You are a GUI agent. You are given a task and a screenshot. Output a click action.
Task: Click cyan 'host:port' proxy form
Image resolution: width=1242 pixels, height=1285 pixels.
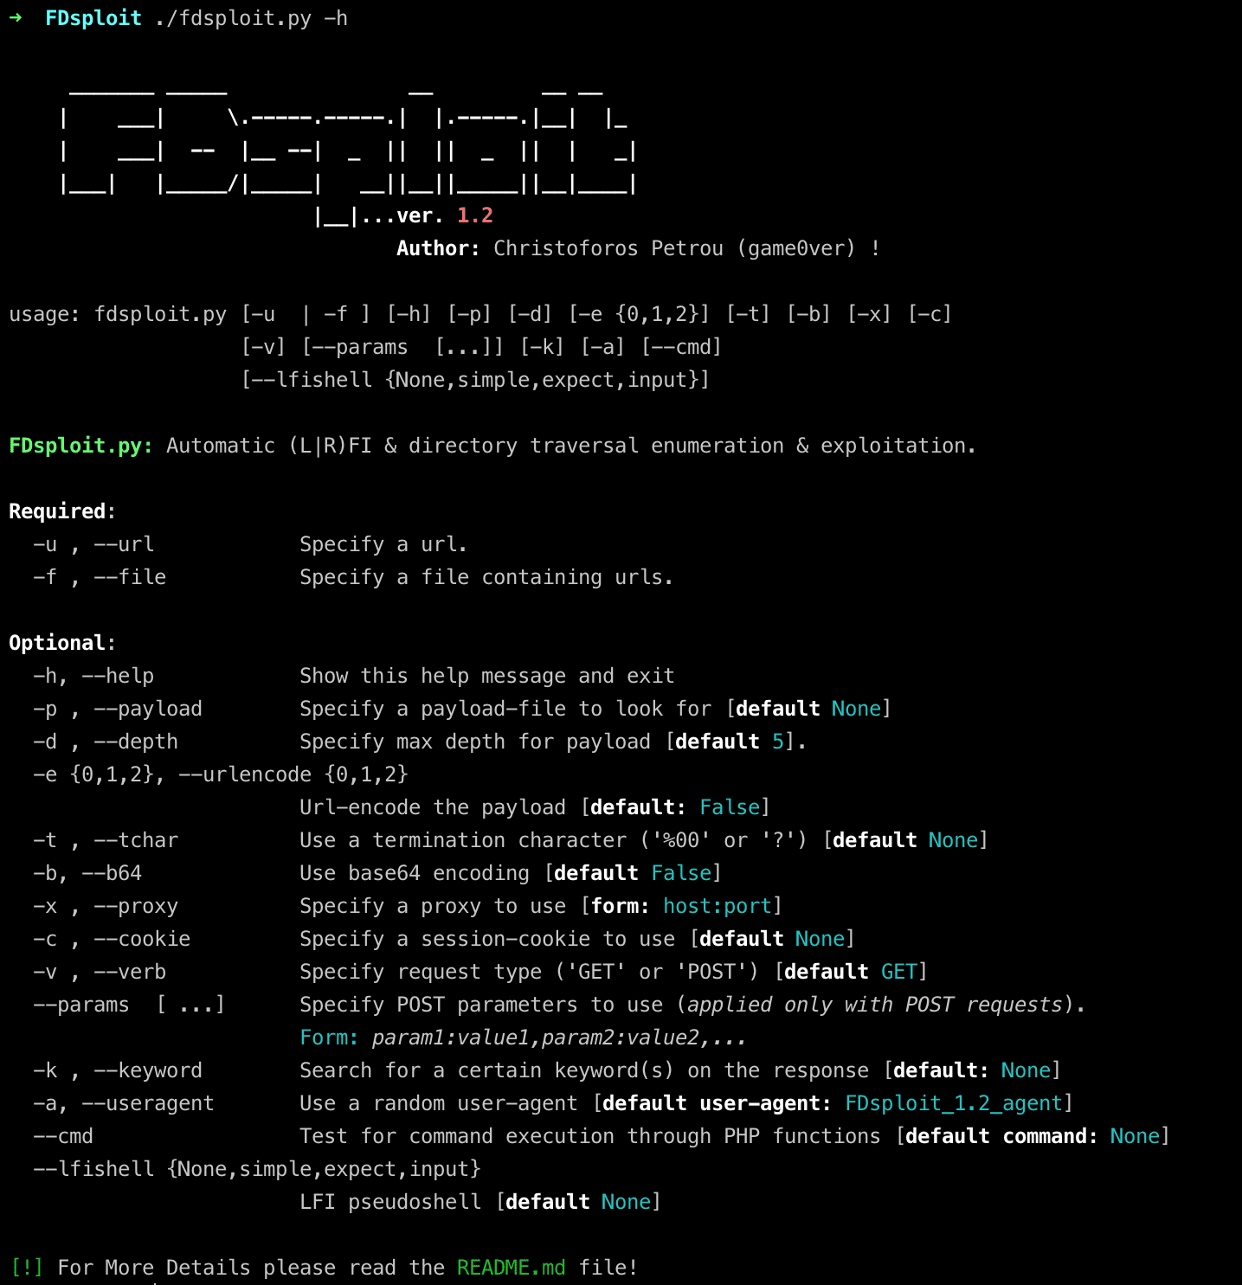(x=718, y=906)
